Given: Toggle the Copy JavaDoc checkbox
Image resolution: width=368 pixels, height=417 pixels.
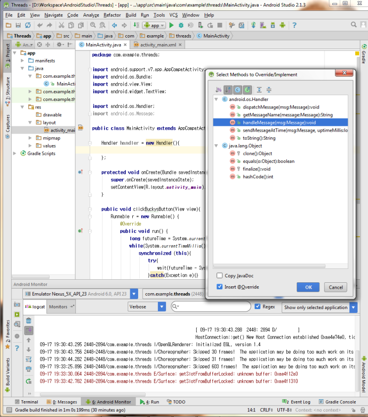Looking at the screenshot, I should coord(219,275).
